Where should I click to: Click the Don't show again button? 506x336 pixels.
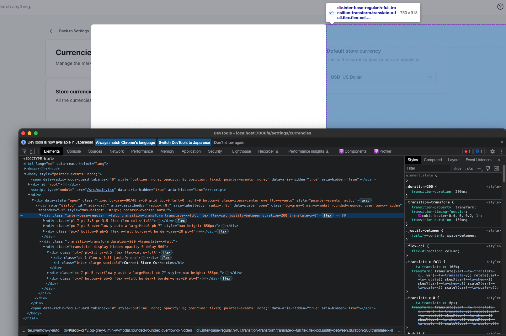[x=229, y=143]
